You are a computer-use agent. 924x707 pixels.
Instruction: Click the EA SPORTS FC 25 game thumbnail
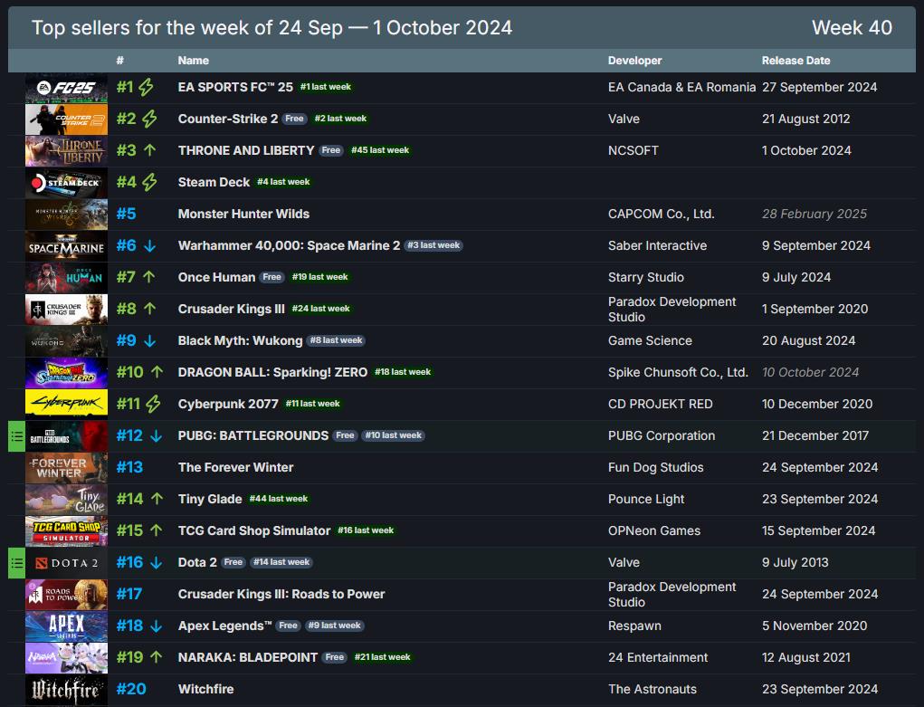66,88
